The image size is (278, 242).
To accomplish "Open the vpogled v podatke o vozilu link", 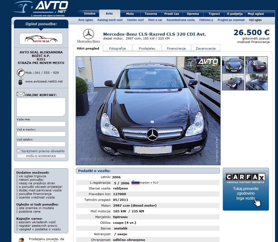I will 40,229.
